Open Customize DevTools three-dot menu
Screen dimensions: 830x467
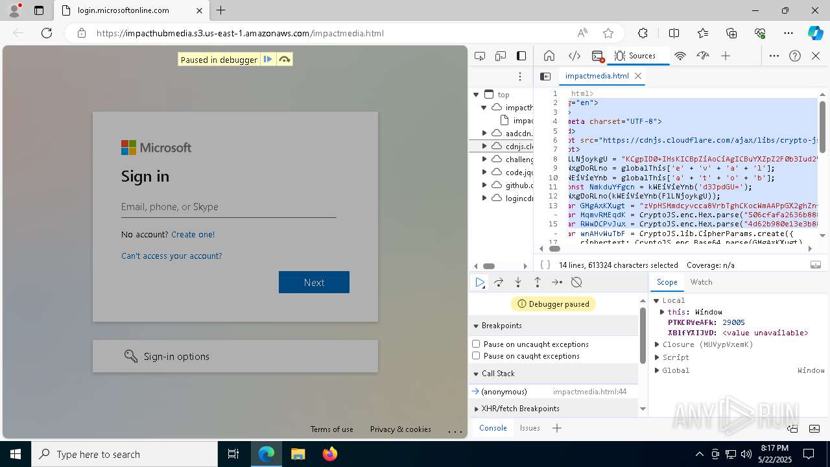tap(774, 56)
